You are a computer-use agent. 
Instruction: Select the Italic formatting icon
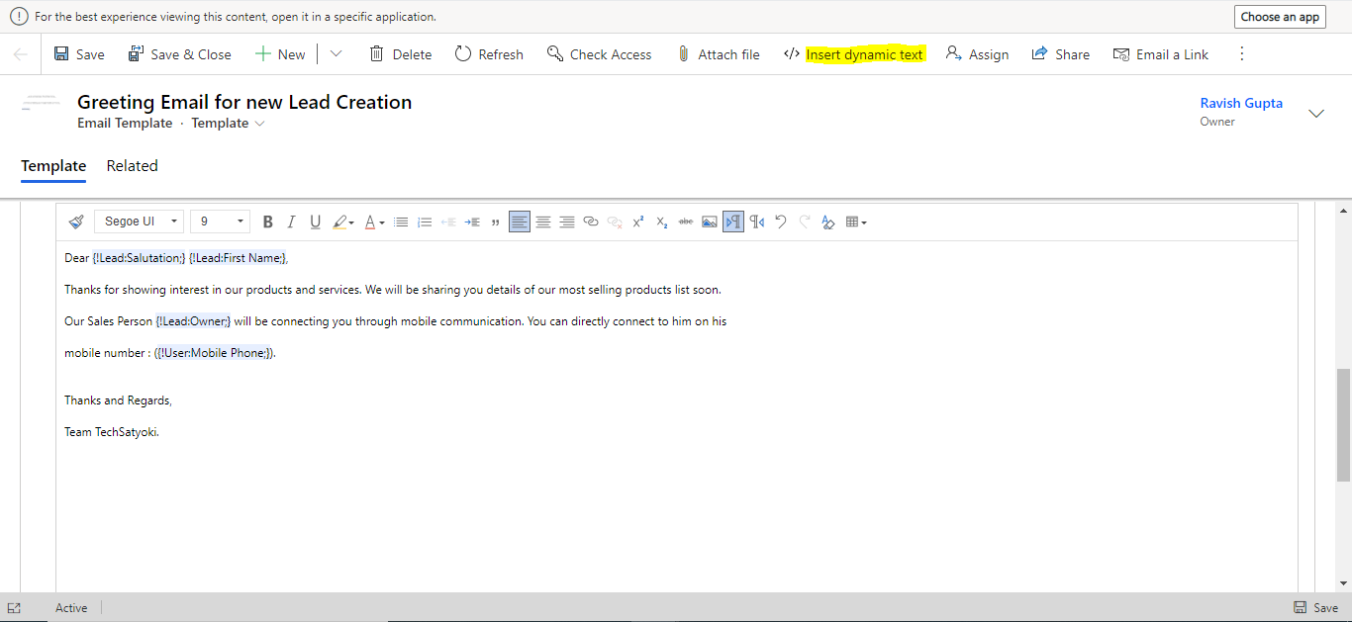point(291,222)
